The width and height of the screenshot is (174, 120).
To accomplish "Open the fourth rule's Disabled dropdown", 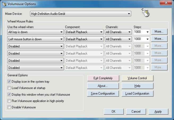I will click(36, 54).
